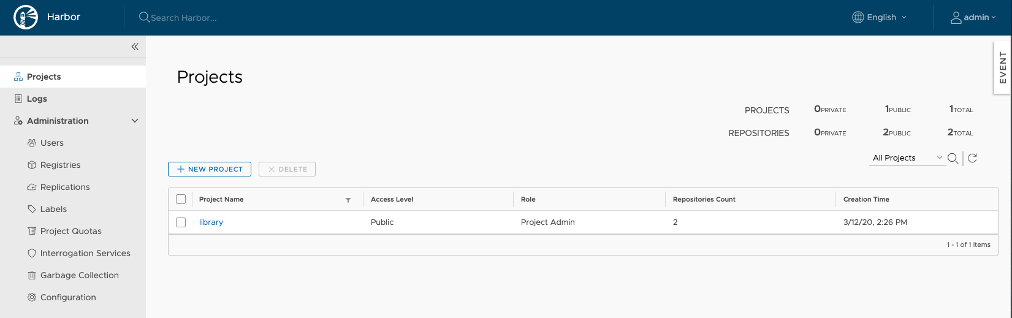Click the search magnifier beside All Projects

[953, 158]
